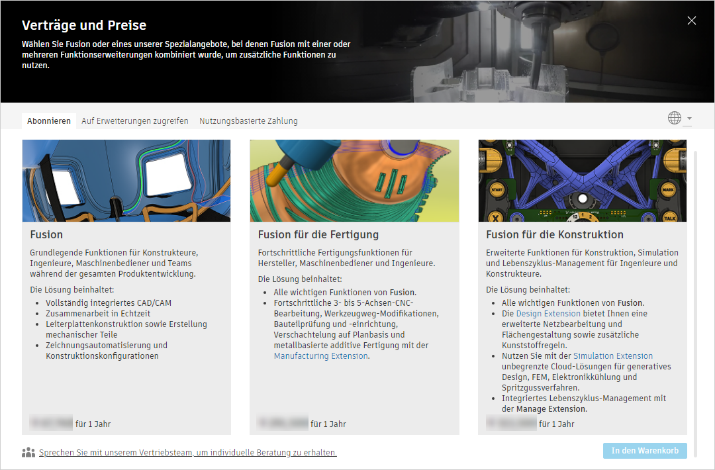Click the people icon beside the sales link
This screenshot has height=470, width=715.
point(28,452)
